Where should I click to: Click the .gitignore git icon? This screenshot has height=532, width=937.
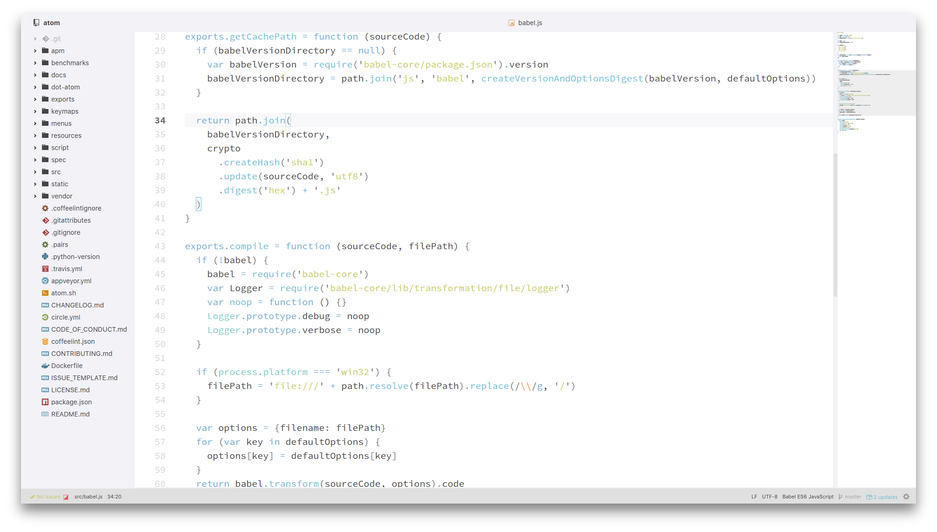point(45,232)
